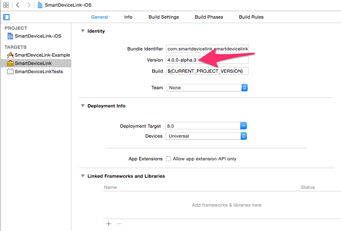Switch to the Info tab
Screen dimensions: 341x231
(x=128, y=17)
